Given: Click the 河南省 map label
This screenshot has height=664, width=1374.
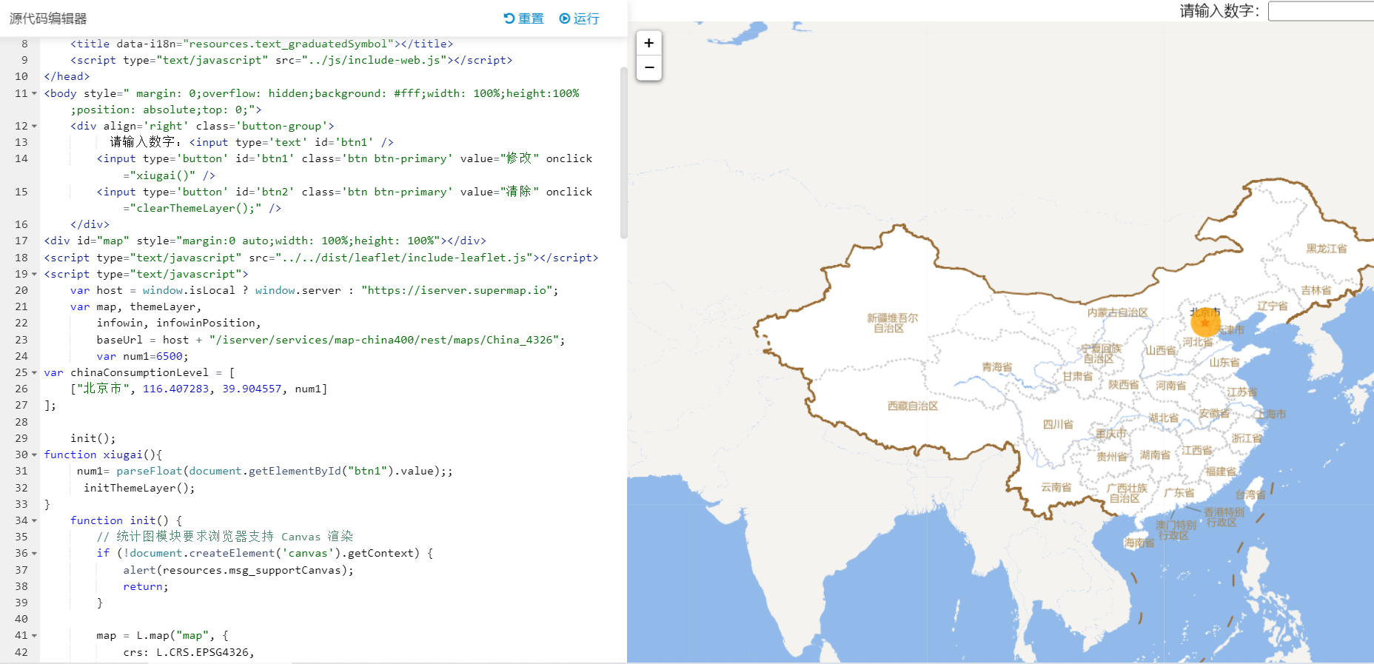Looking at the screenshot, I should click(x=1170, y=385).
